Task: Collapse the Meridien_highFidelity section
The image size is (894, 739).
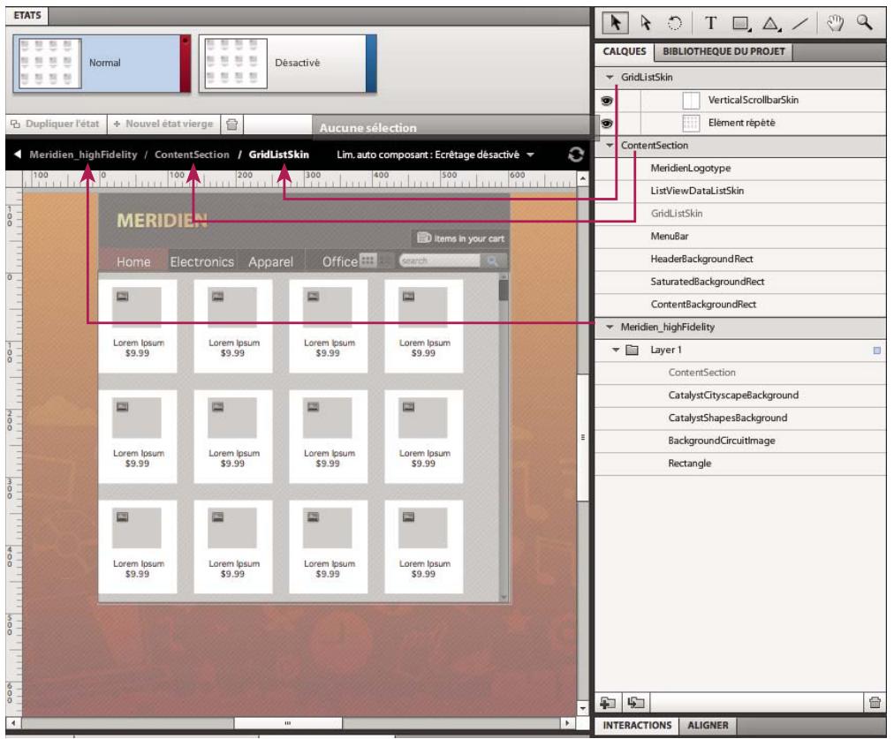Action: coord(610,327)
